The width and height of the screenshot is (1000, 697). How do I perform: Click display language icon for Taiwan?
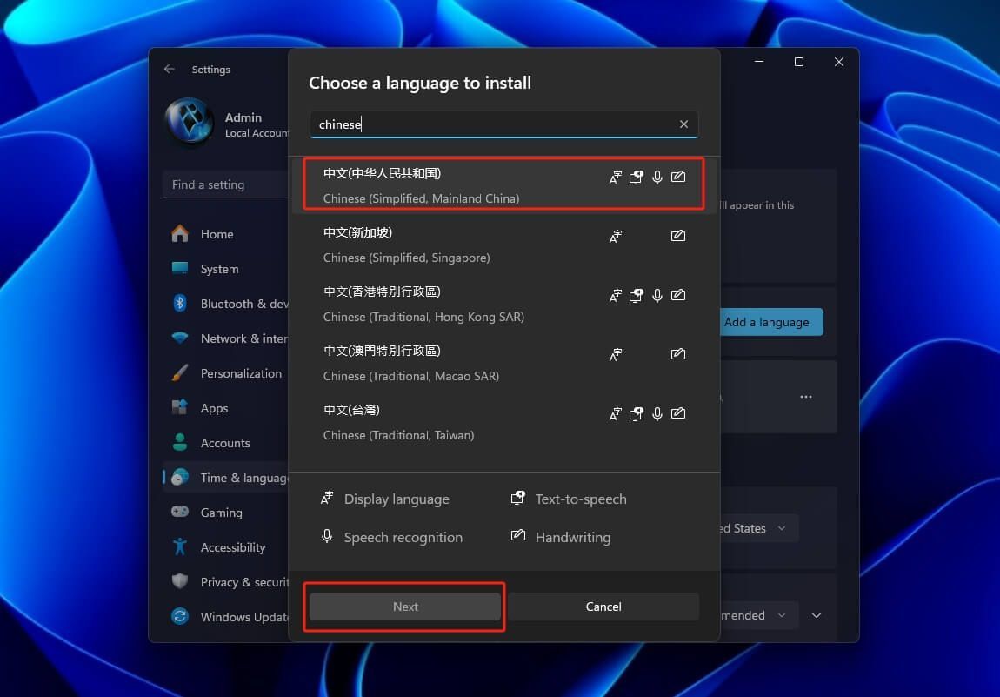pyautogui.click(x=616, y=414)
